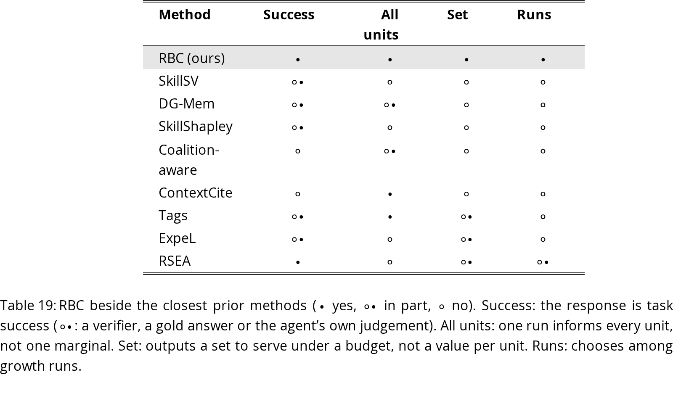Select the SkillShapley method name

click(x=196, y=127)
